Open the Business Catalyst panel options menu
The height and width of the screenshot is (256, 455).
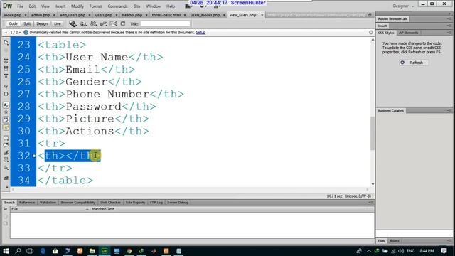coord(449,111)
